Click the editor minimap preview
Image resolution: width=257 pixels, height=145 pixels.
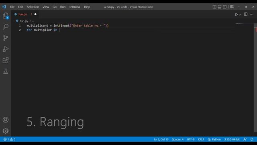click(245, 24)
